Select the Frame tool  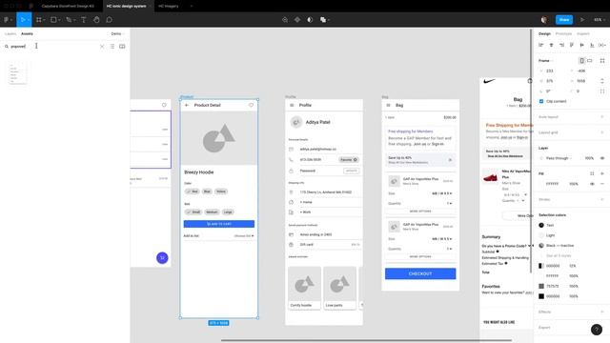pyautogui.click(x=39, y=20)
